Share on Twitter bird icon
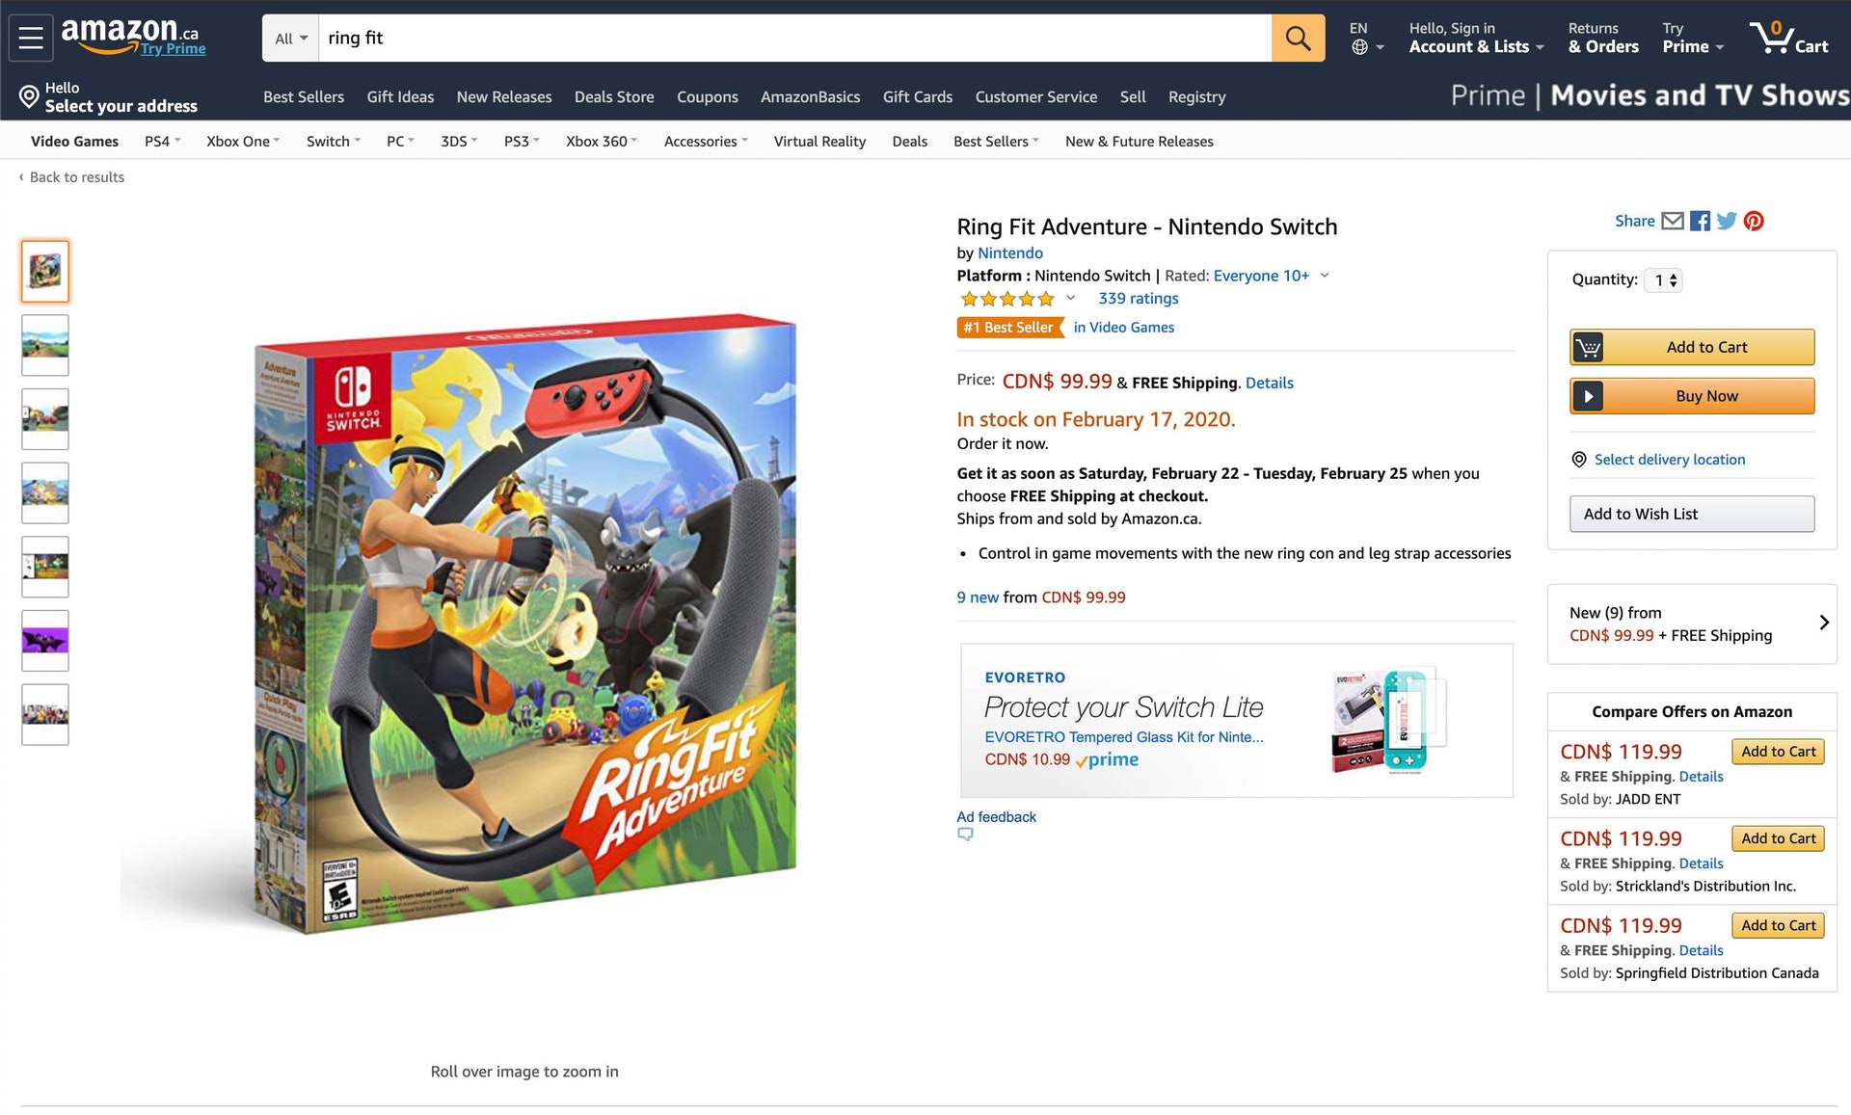The image size is (1851, 1115). (x=1727, y=221)
